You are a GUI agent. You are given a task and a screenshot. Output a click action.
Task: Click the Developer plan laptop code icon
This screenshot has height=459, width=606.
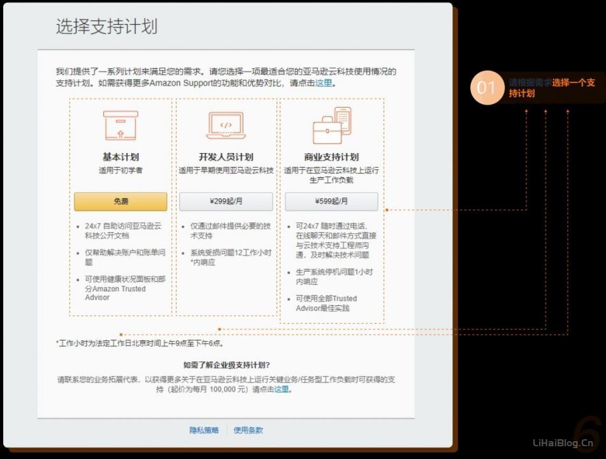tap(226, 126)
